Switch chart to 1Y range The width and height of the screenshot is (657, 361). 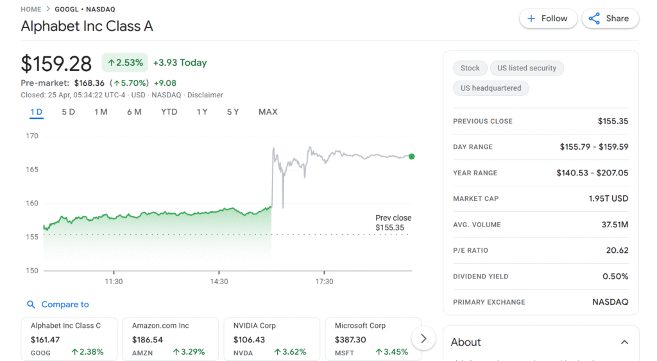click(x=202, y=112)
